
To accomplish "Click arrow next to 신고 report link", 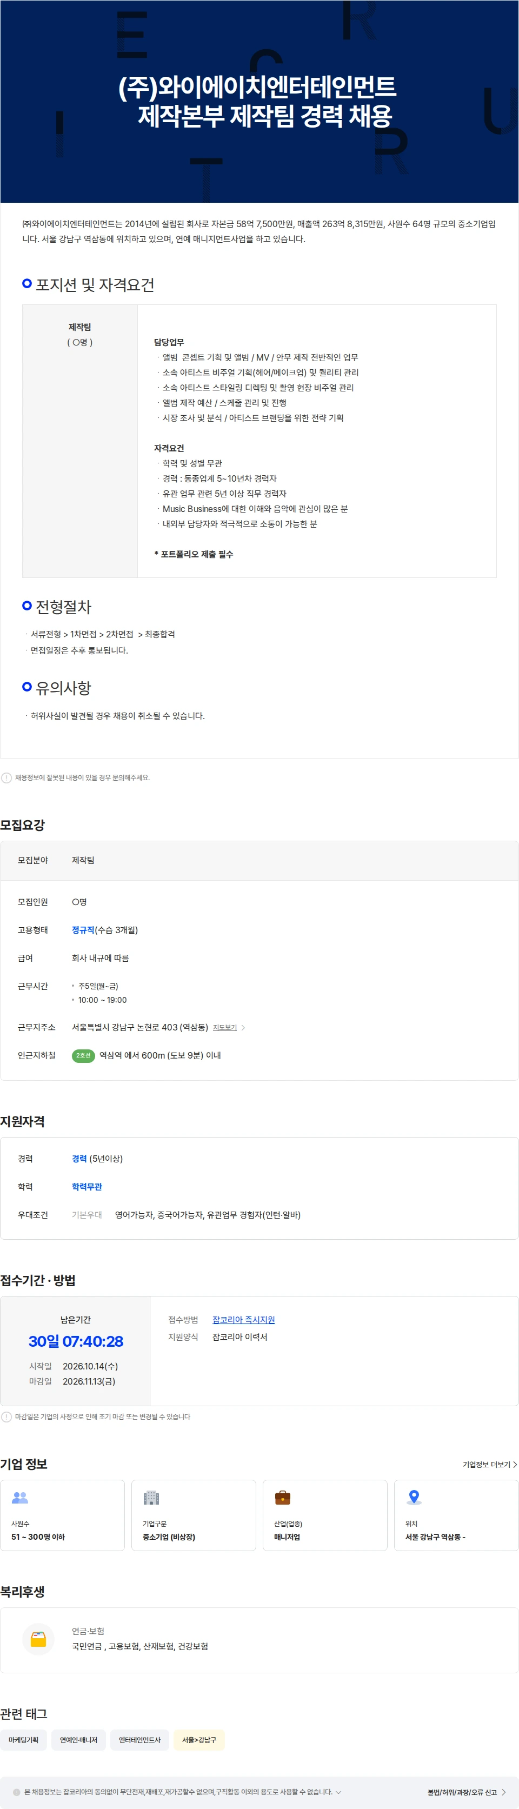I will pyautogui.click(x=503, y=1792).
